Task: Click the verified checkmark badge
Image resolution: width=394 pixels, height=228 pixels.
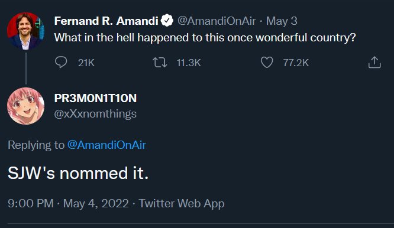Action: click(x=167, y=21)
